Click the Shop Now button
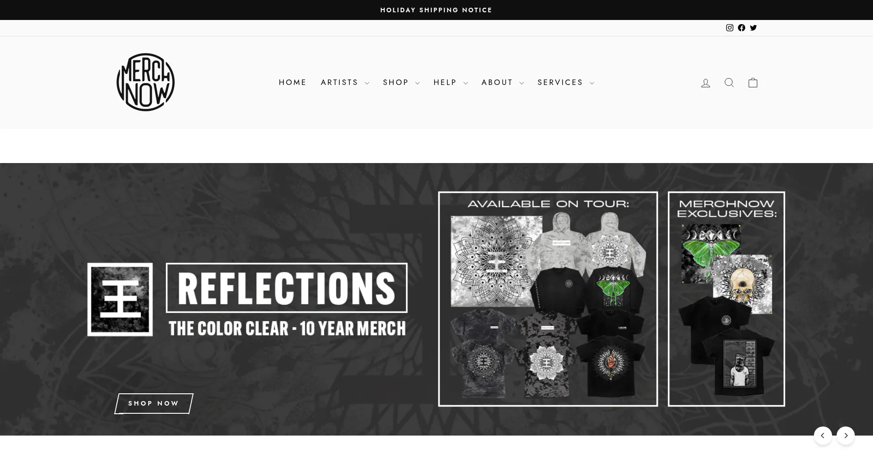 pyautogui.click(x=154, y=403)
